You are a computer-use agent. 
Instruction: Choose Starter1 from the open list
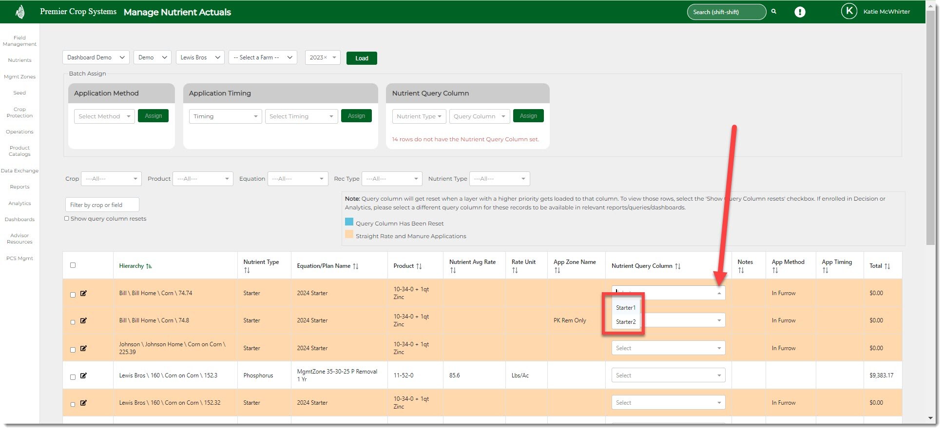626,308
